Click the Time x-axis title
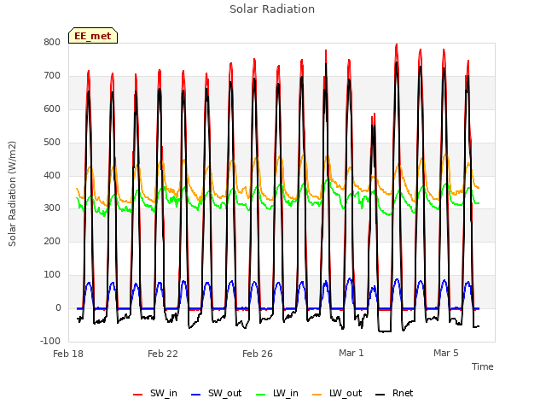546x410 pixels. pyautogui.click(x=482, y=366)
